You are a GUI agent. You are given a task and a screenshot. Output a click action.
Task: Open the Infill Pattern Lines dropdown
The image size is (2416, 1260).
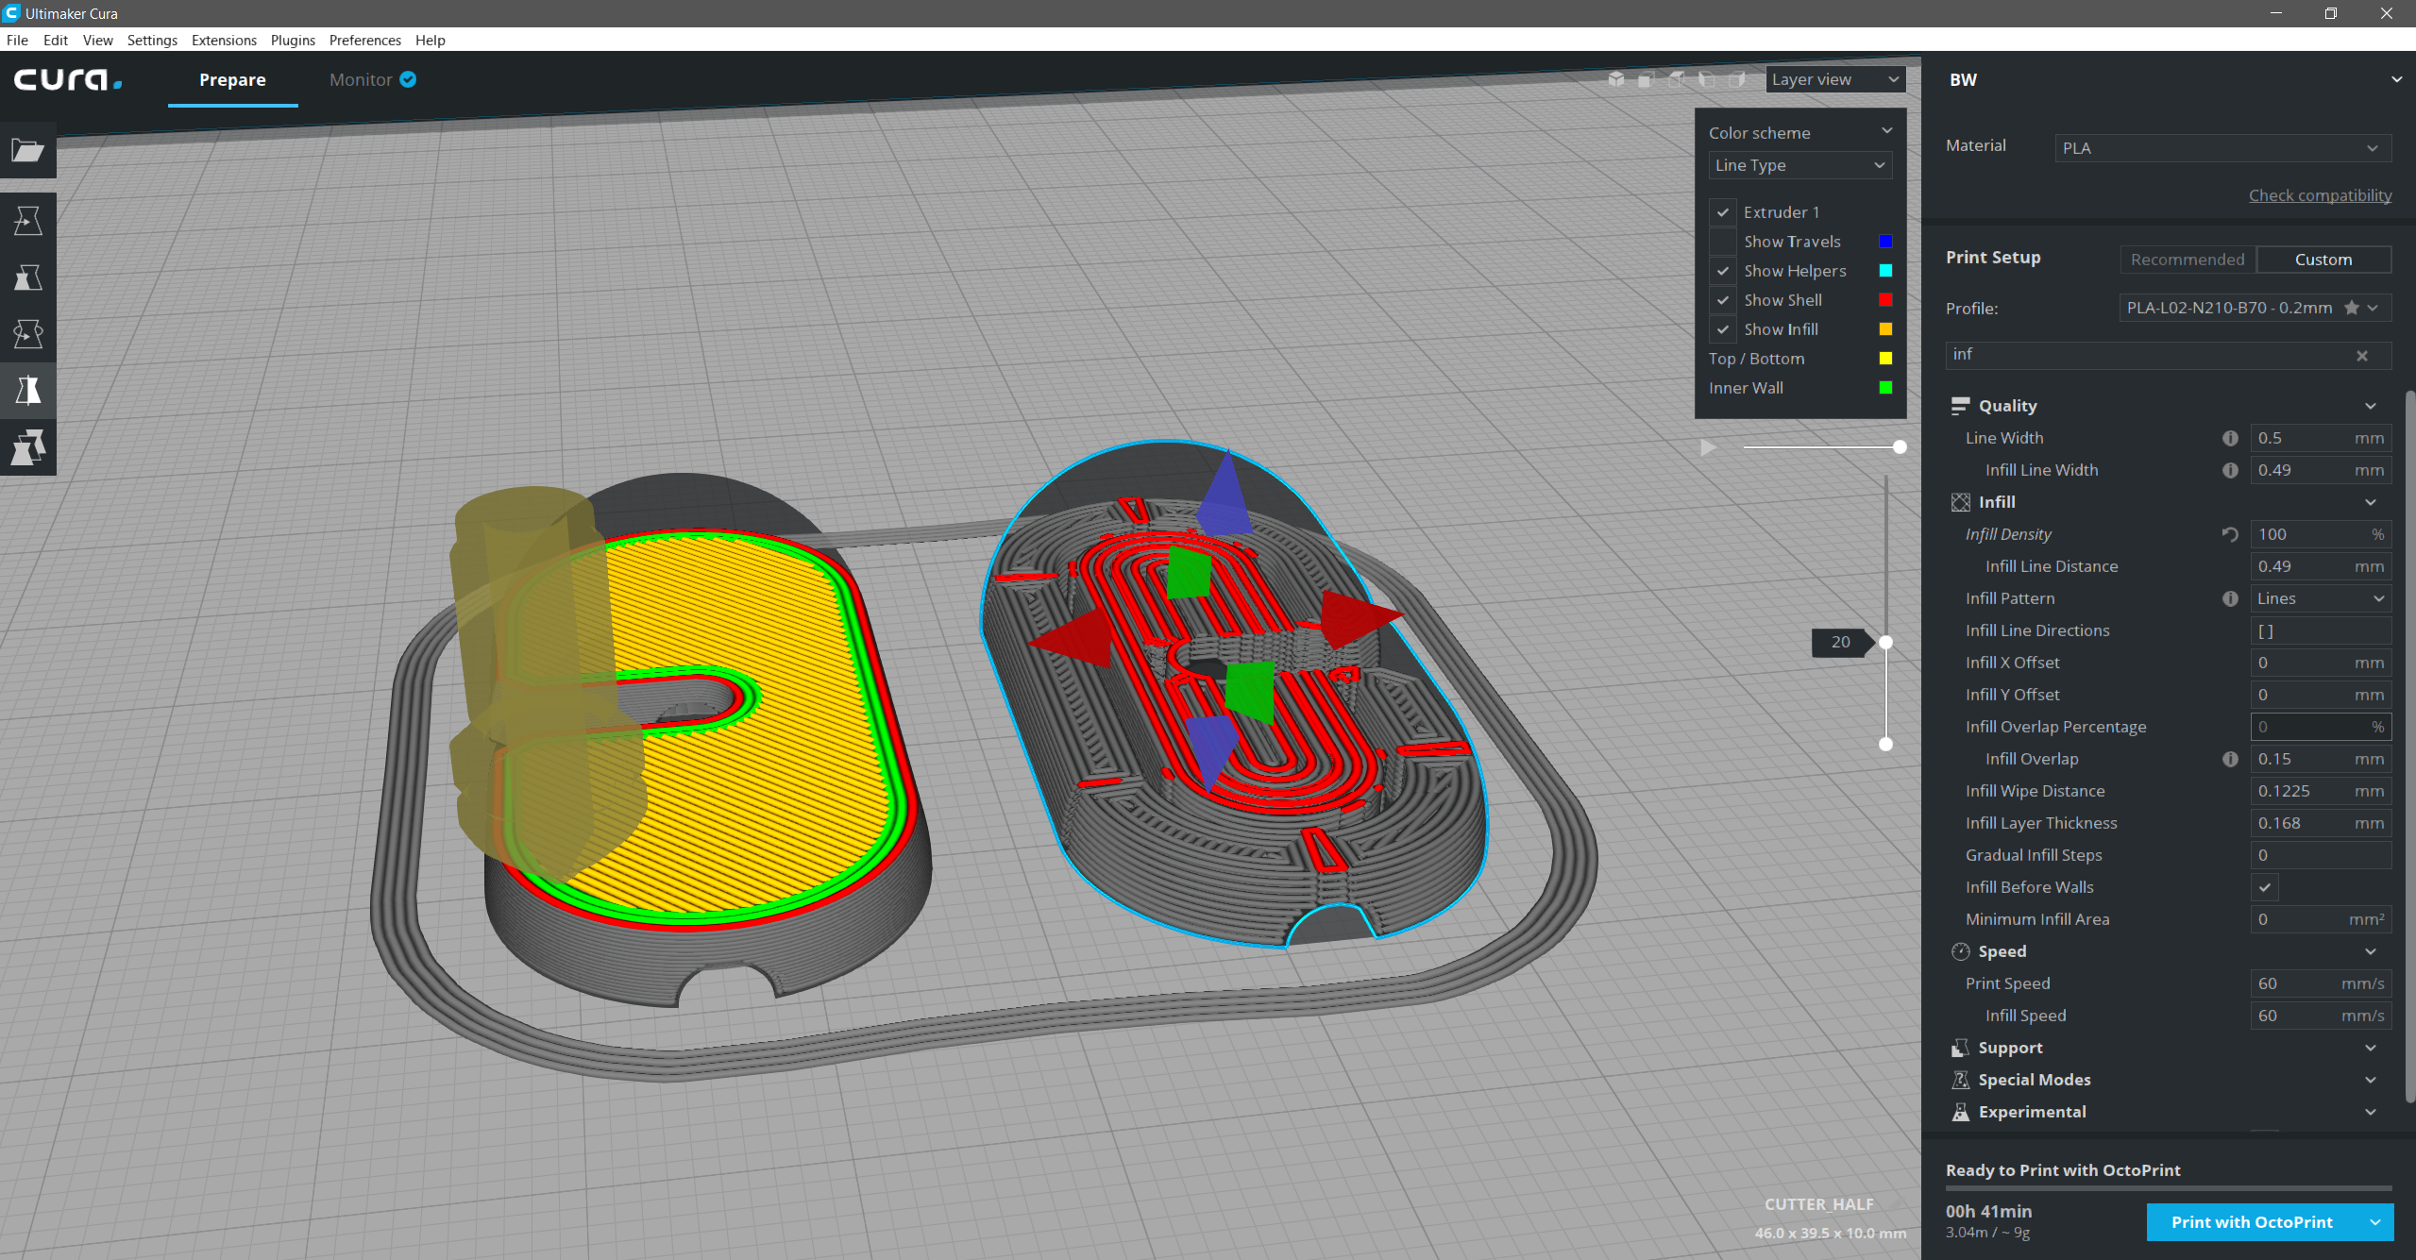(2321, 598)
